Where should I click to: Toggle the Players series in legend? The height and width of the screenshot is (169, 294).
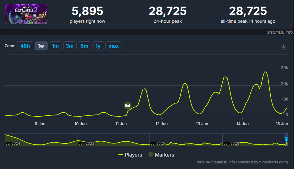point(130,155)
